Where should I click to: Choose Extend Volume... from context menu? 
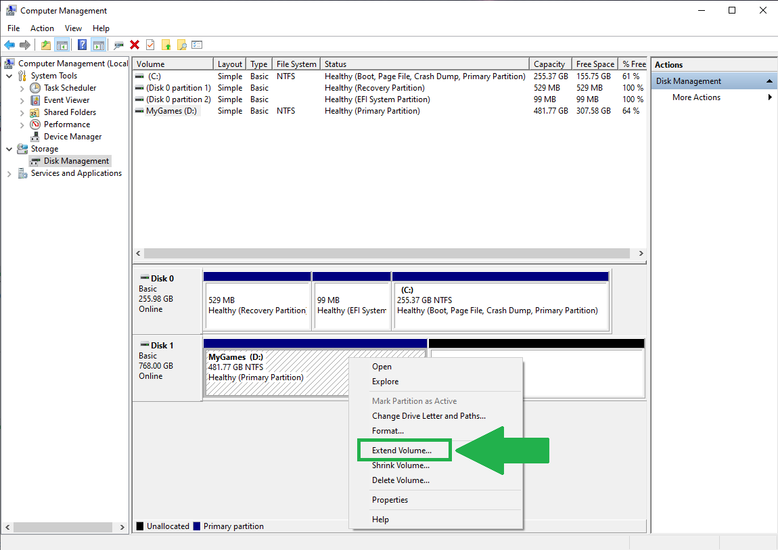coord(402,451)
